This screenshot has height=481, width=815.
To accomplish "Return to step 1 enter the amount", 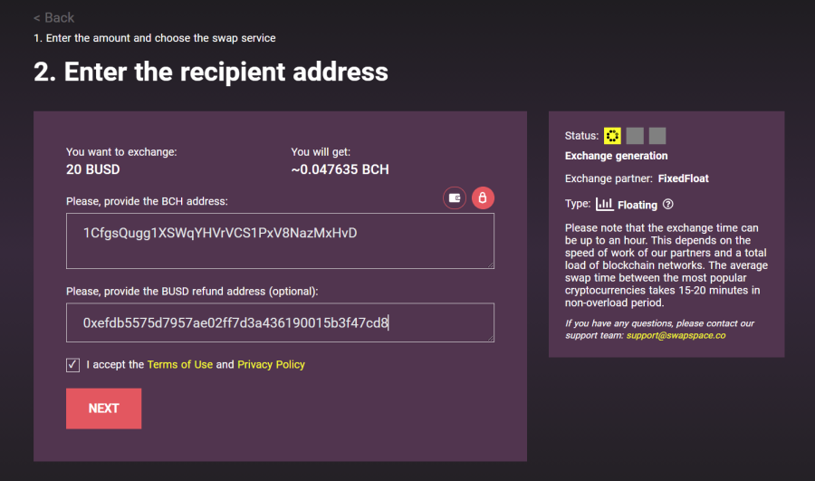I will pyautogui.click(x=154, y=38).
